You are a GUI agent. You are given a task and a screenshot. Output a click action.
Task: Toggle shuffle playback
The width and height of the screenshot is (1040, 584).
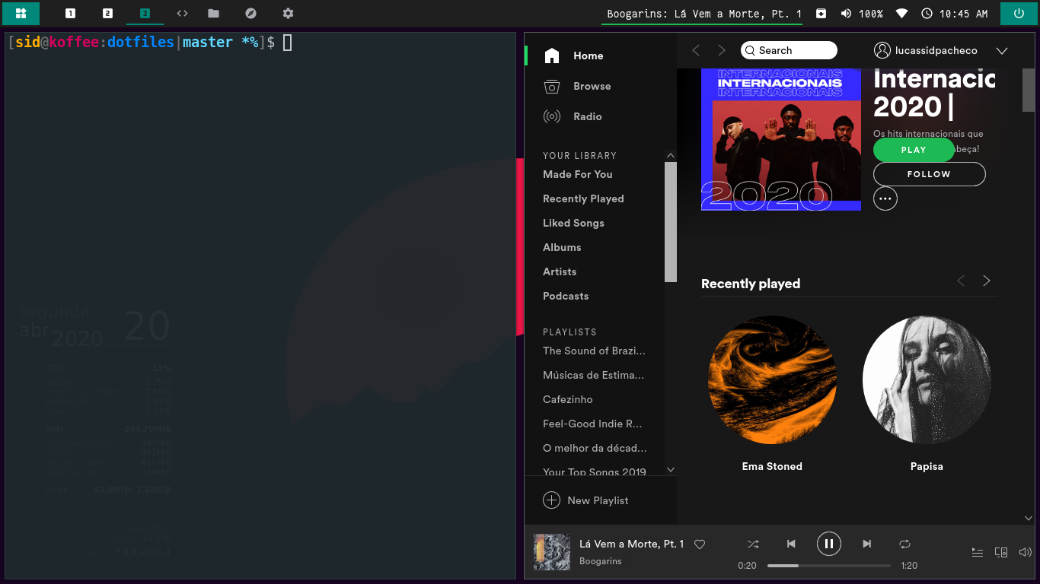click(753, 544)
